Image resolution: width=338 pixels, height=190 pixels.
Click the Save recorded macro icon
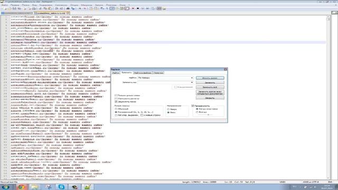[x=153, y=8]
